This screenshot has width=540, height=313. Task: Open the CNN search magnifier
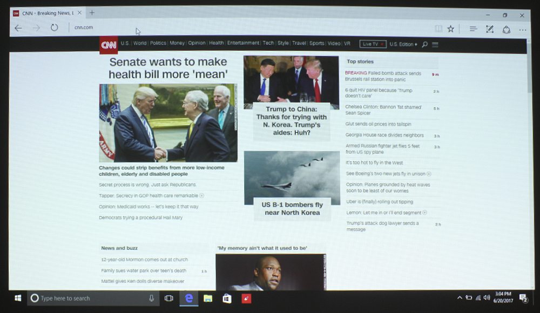coord(424,44)
